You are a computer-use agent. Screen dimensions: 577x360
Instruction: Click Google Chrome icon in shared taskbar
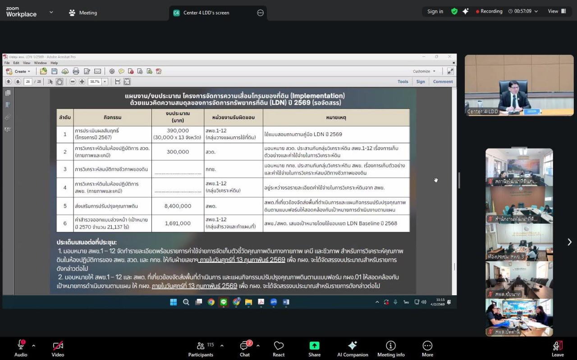point(211,302)
